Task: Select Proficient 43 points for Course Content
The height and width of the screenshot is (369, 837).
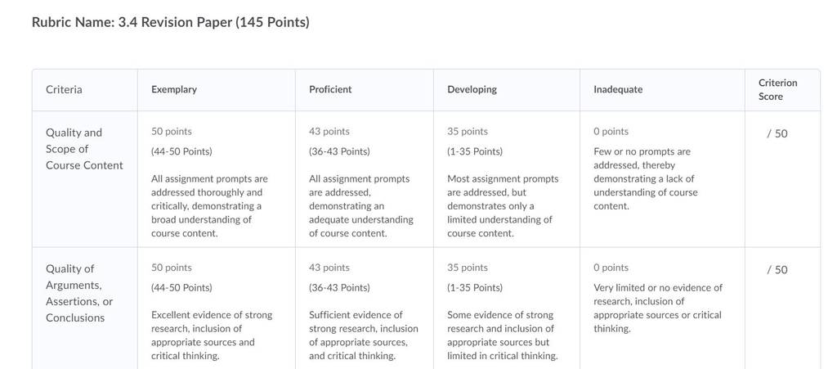Action: [364, 179]
